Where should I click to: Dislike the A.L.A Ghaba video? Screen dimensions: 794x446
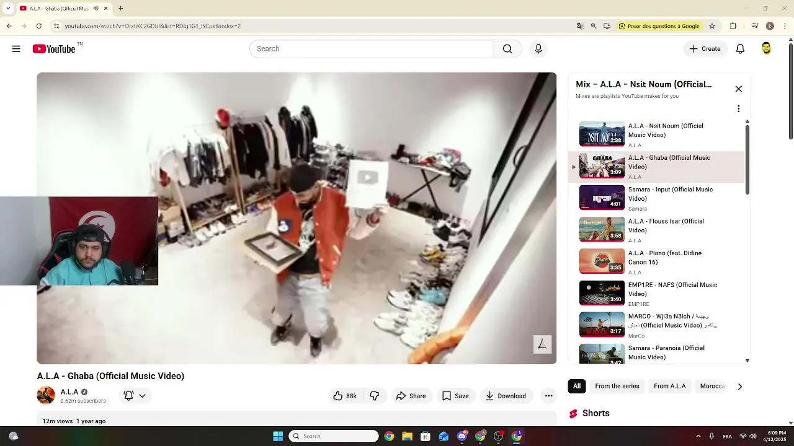375,396
